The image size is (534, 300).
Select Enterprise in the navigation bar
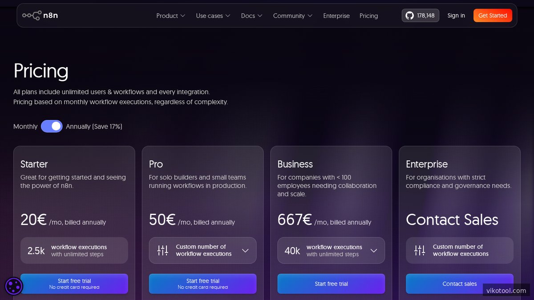(x=336, y=16)
